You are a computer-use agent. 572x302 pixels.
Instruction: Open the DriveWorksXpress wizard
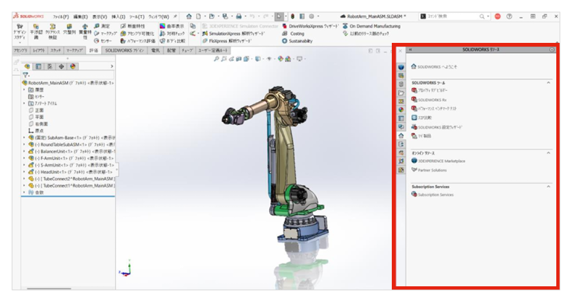tap(285, 27)
